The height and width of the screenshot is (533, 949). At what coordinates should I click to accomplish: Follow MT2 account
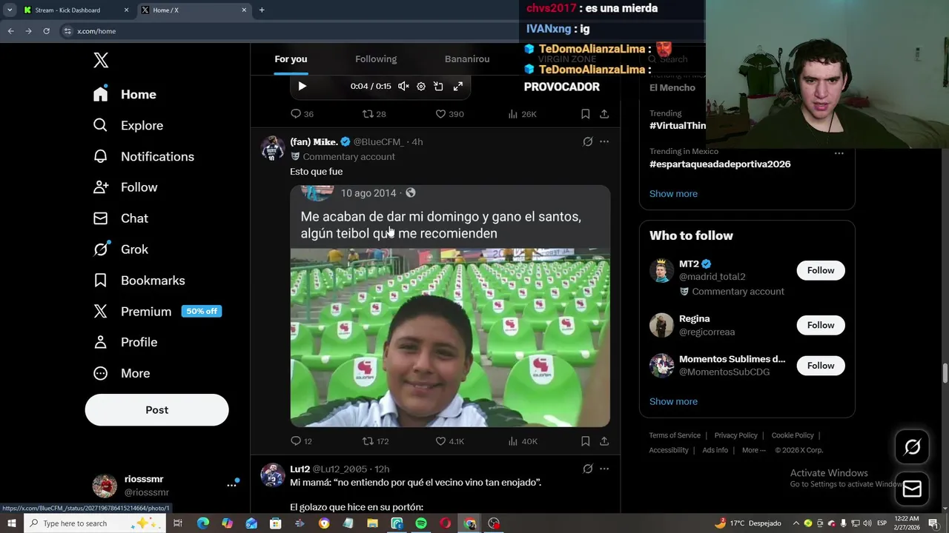point(821,270)
